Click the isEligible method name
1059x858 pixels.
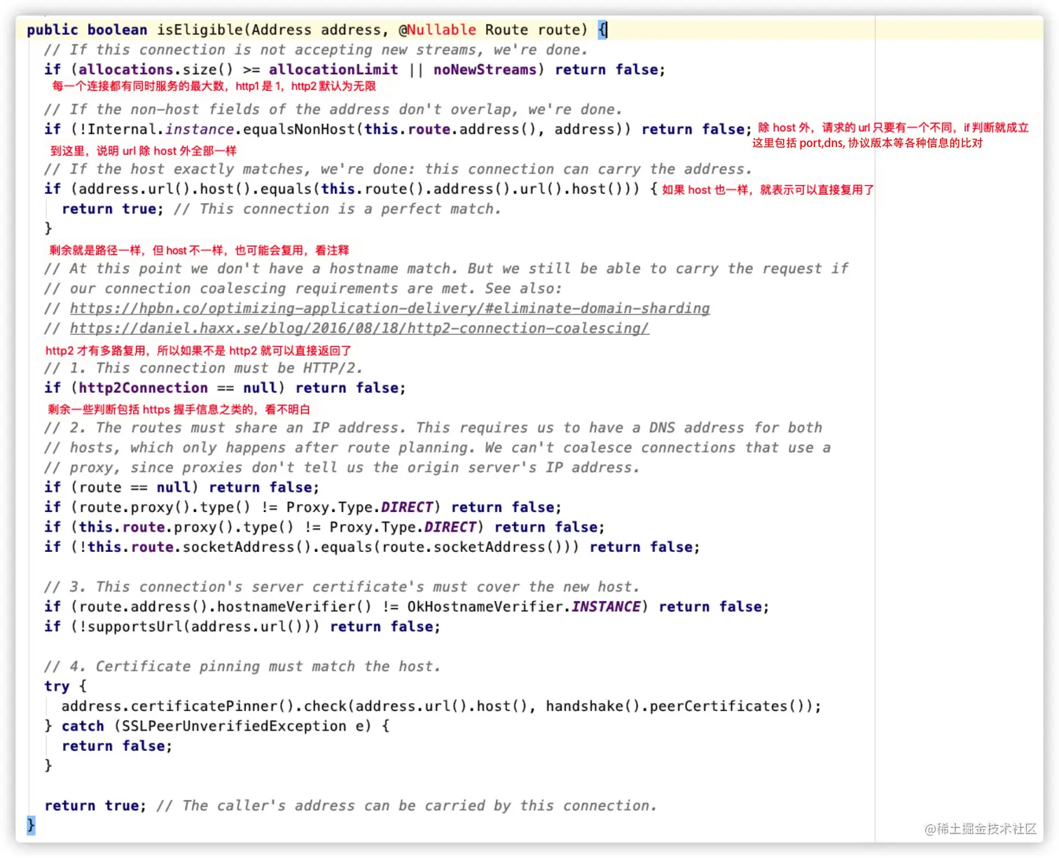click(x=200, y=30)
